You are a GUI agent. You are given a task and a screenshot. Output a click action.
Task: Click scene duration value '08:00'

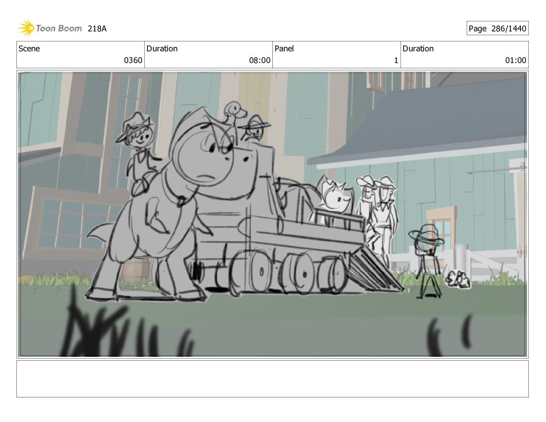(260, 60)
